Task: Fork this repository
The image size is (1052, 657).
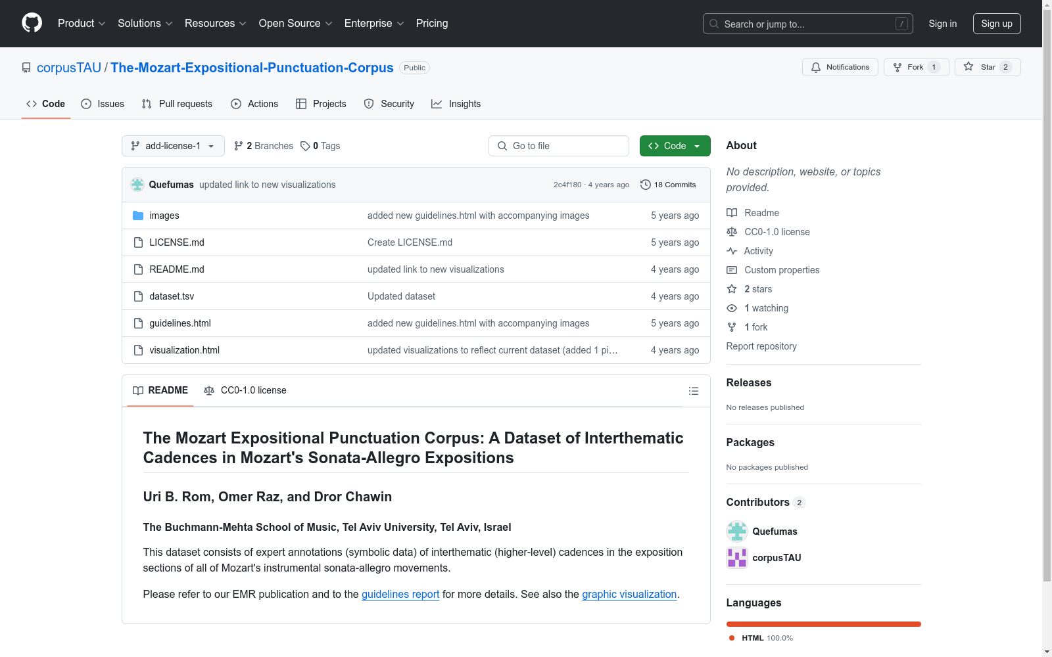Action: tap(916, 67)
